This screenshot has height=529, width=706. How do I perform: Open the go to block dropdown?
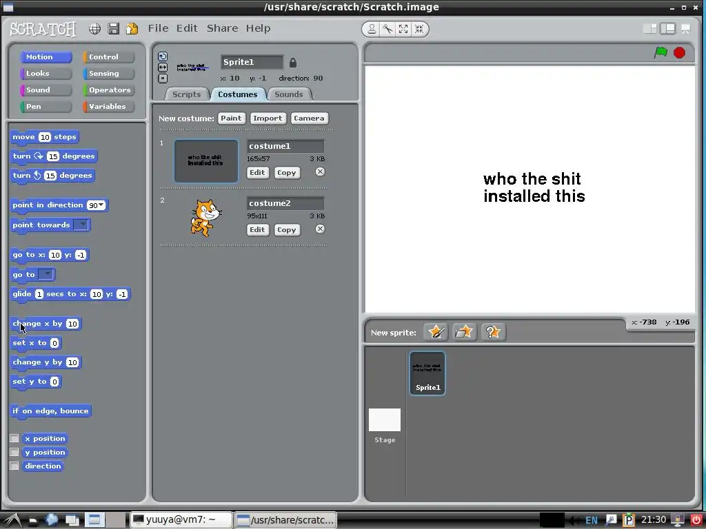point(46,274)
